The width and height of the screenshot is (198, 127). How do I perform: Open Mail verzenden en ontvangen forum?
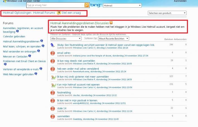coord(20,52)
